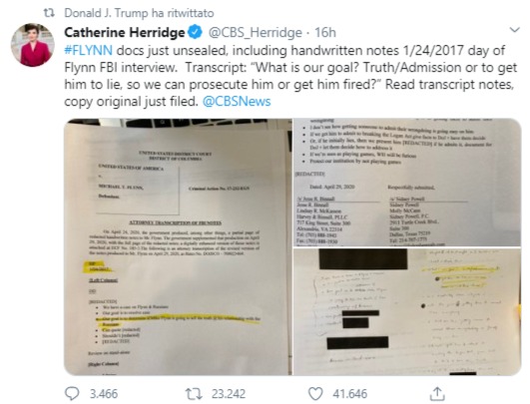The image size is (530, 404).
Task: Open the @CBS_Herridge handle
Action: [x=256, y=33]
